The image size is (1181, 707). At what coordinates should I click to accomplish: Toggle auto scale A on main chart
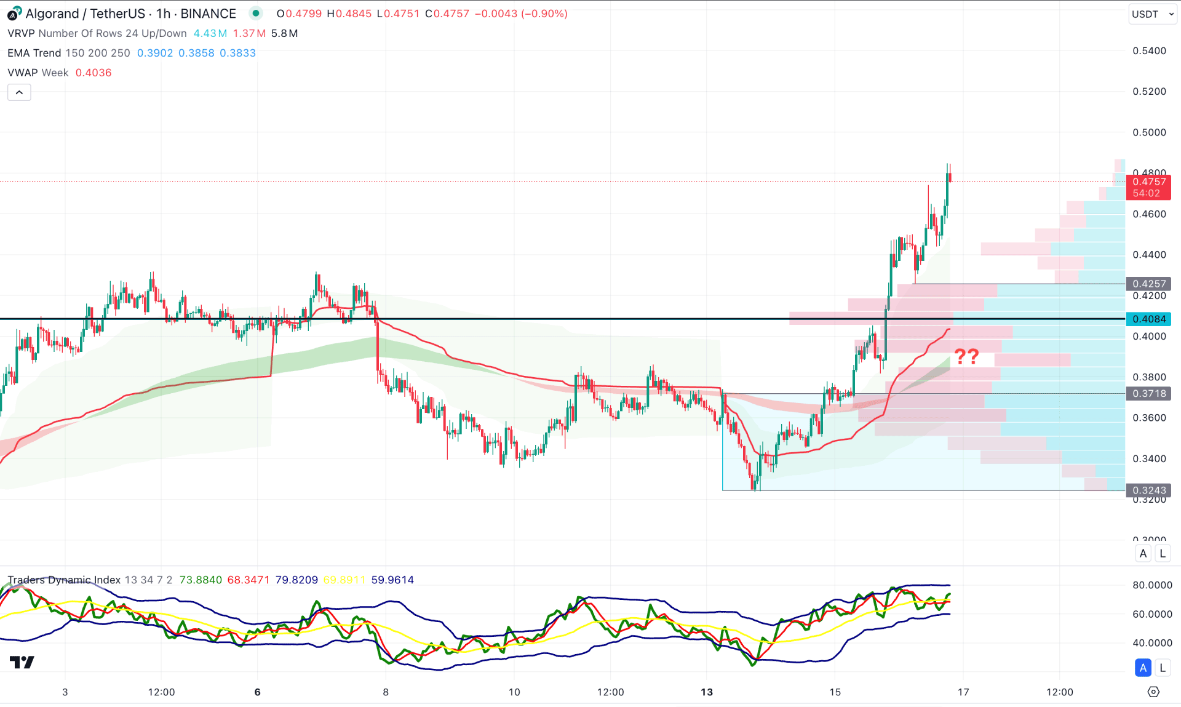[1143, 553]
